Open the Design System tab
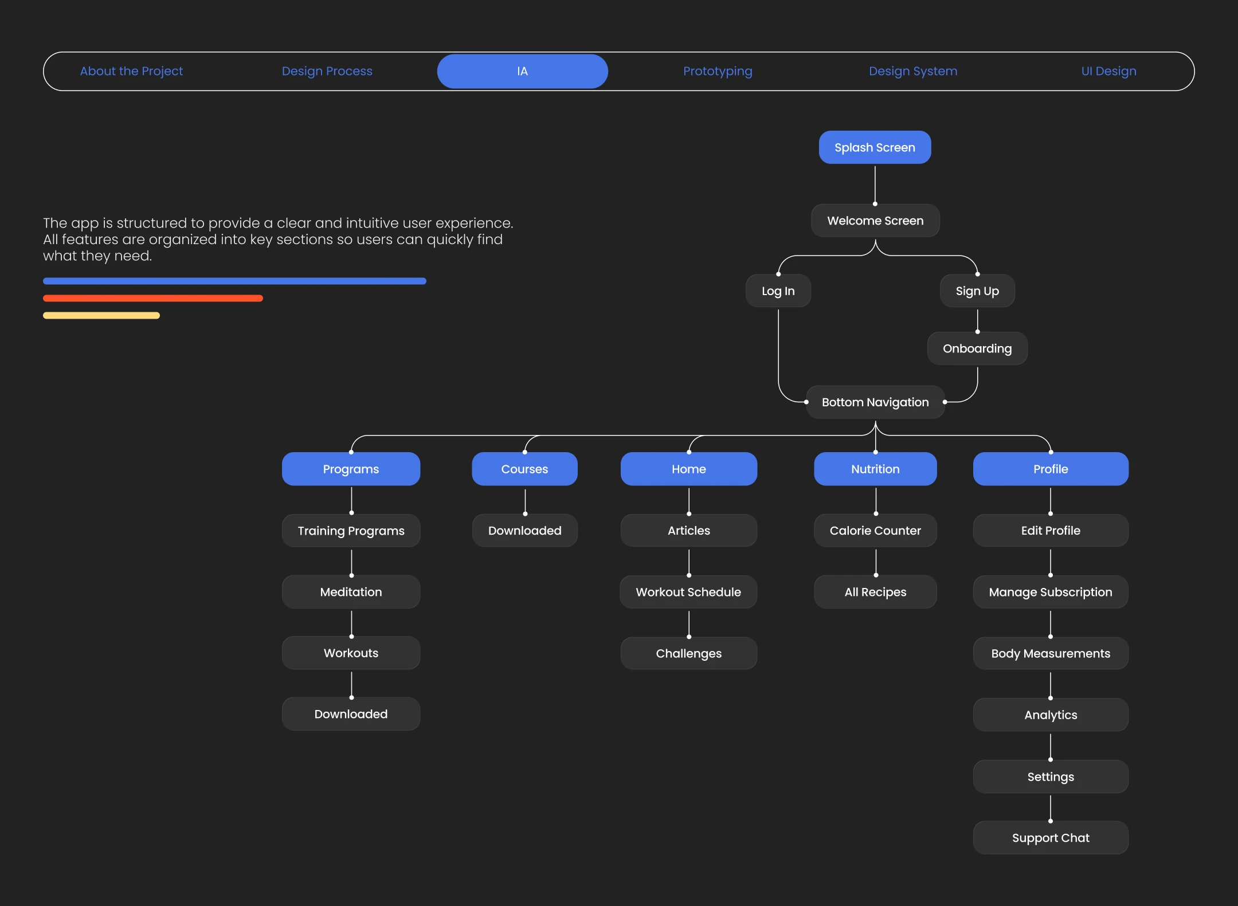Screen dimensions: 1238x906 913,71
